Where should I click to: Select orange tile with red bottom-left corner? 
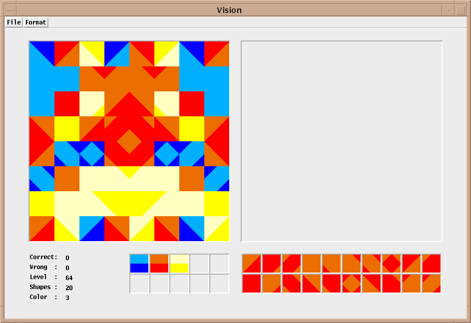tap(332, 264)
